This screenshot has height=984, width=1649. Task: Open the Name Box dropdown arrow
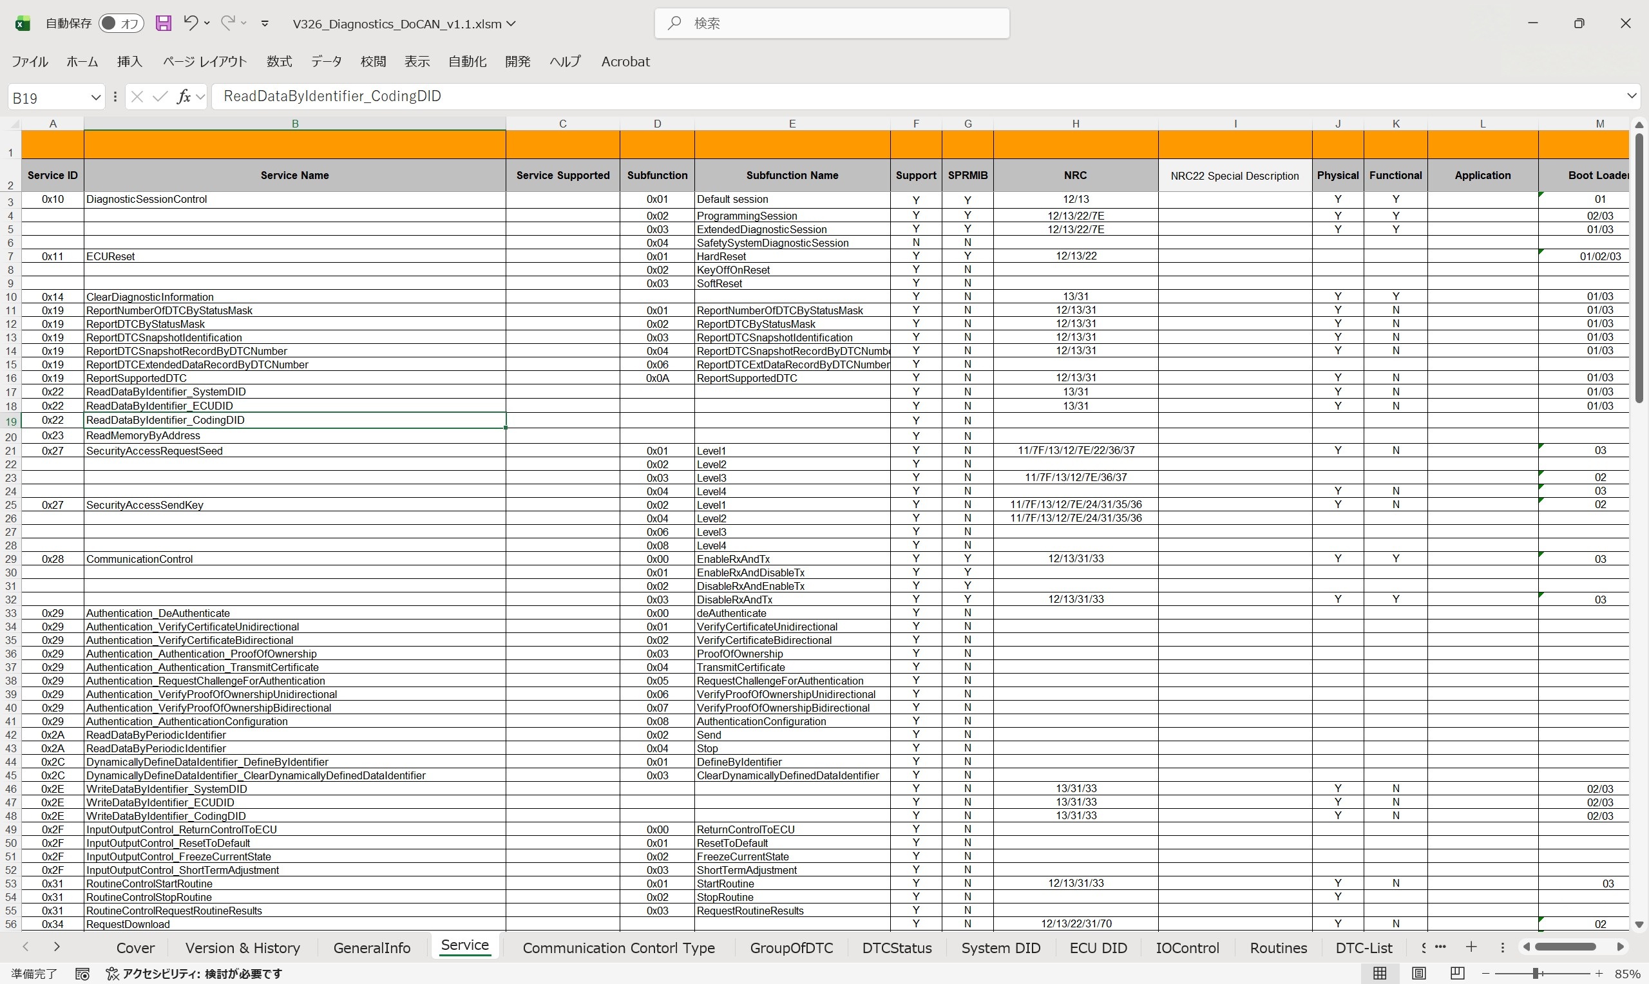[95, 97]
